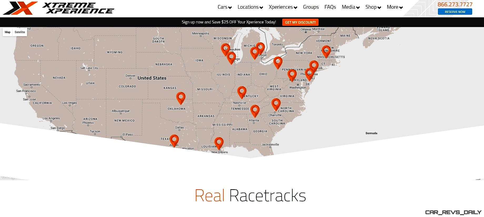Expand the Shop dropdown

point(373,7)
